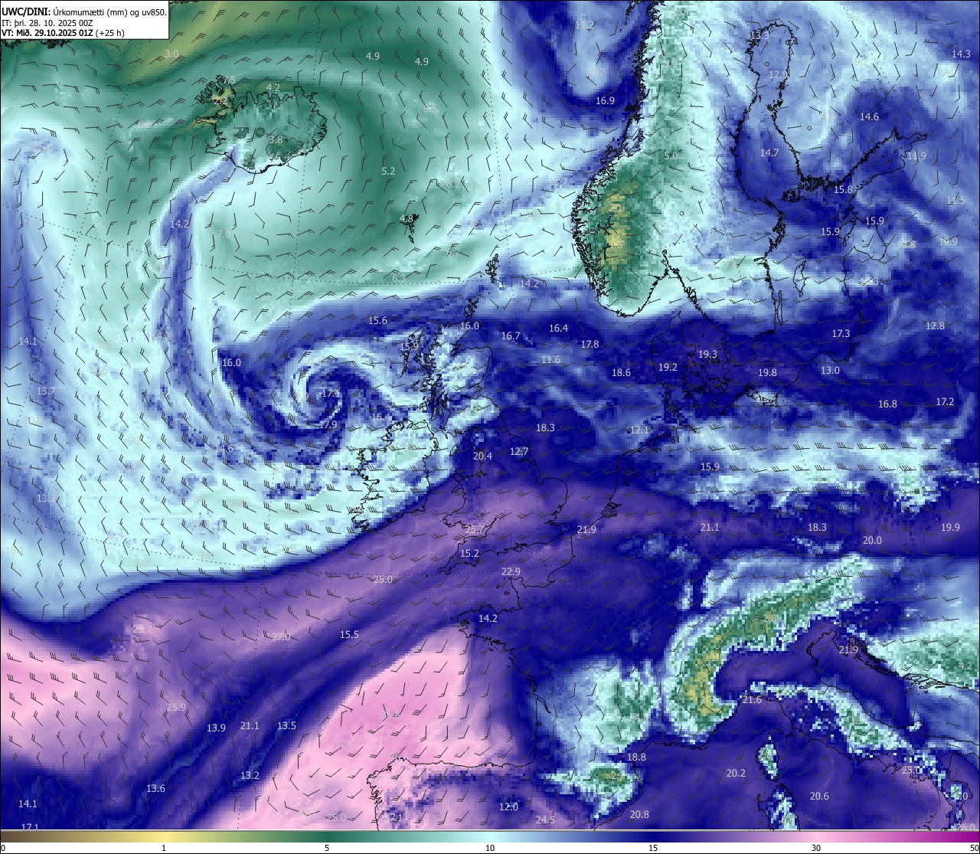Click the 13.9 value in the lower left area
The image size is (980, 854).
tap(216, 728)
